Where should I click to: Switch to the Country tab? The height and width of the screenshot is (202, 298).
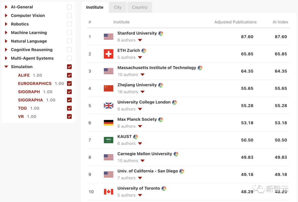click(x=140, y=7)
